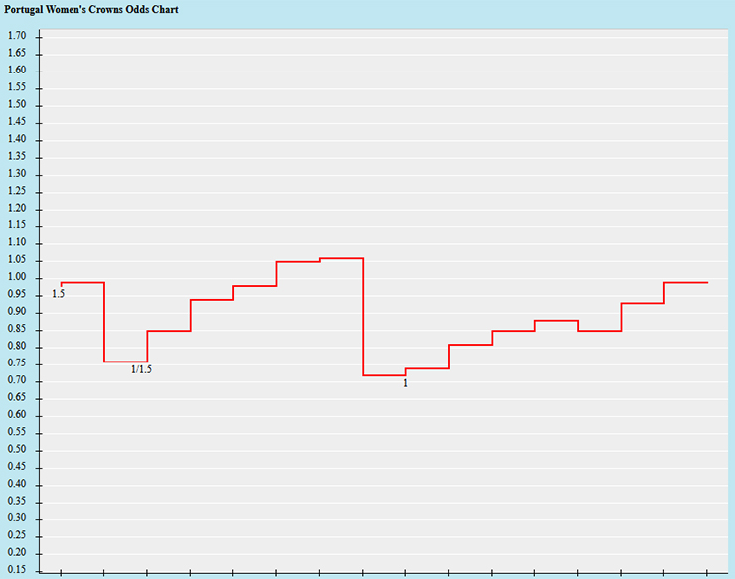Select the 1.60 y-axis label
Viewport: 735px width, 579px height.
(17, 70)
